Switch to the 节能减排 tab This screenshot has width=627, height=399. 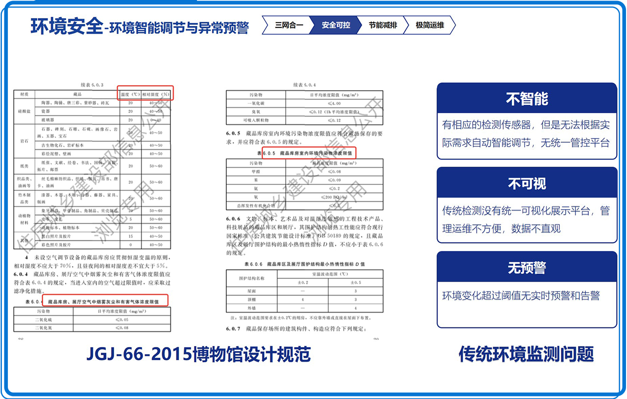383,25
